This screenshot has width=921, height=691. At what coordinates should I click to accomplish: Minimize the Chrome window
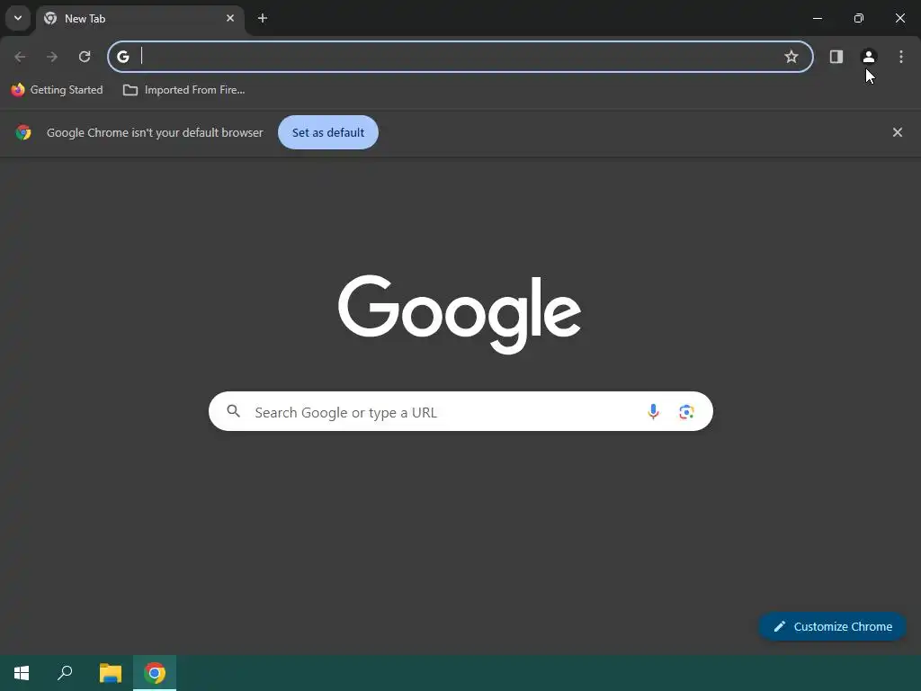coord(817,18)
